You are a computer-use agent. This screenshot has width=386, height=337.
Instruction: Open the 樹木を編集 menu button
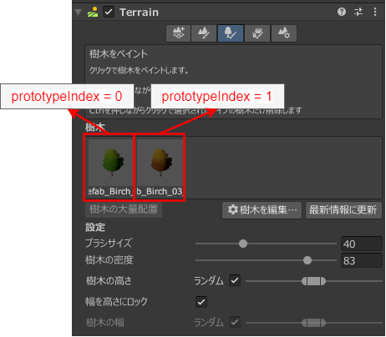coord(262,210)
